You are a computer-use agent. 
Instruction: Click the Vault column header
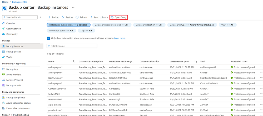[x=203, y=61]
